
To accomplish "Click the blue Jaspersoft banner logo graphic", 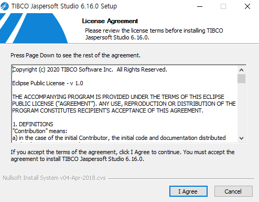I will tap(34, 28).
